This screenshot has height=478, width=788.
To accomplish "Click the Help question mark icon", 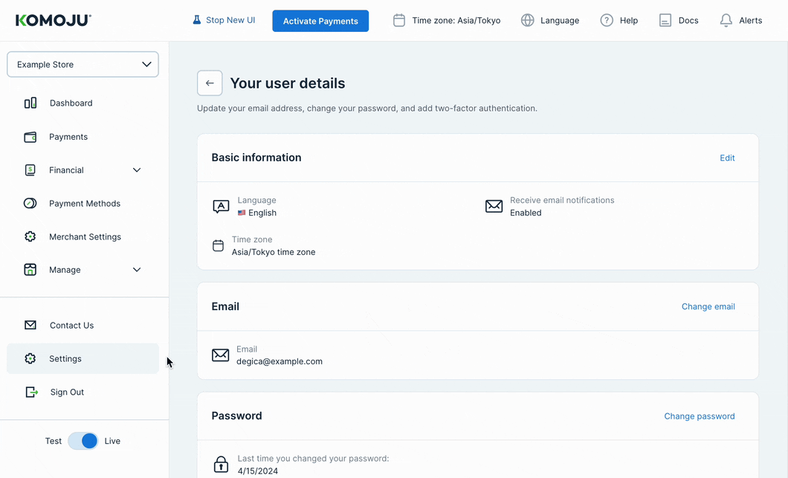I will (607, 21).
